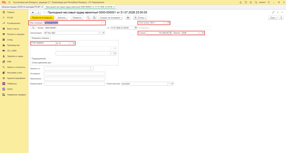286x153 pixels.
Task: Click Основание input field
Action: click(74, 74)
